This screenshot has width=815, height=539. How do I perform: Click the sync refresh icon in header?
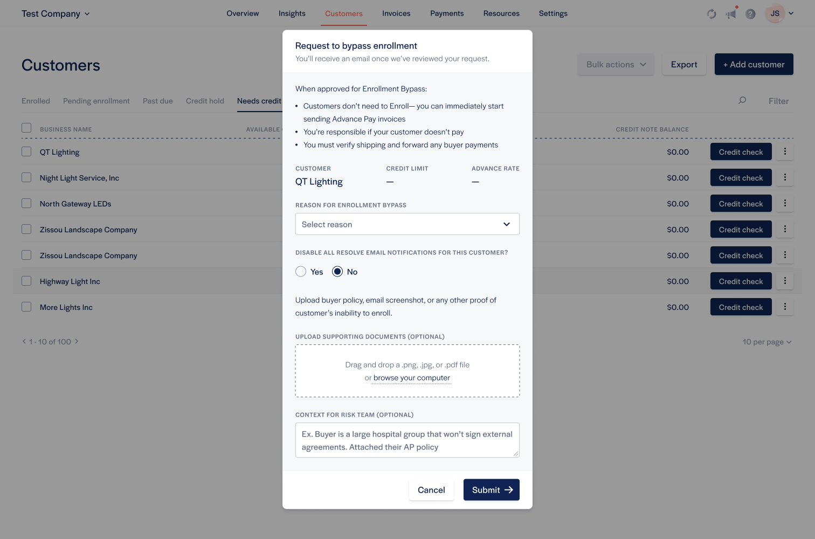tap(712, 14)
